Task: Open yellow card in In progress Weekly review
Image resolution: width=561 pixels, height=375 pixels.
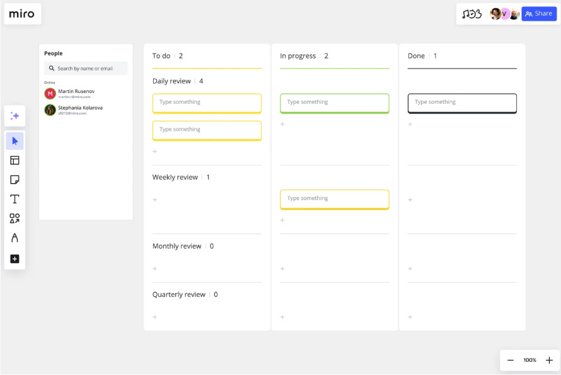Action: pyautogui.click(x=335, y=199)
